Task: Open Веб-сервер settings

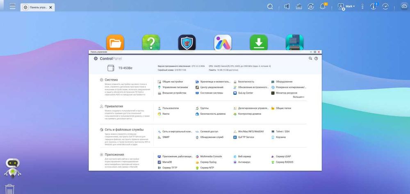Action: (242, 157)
